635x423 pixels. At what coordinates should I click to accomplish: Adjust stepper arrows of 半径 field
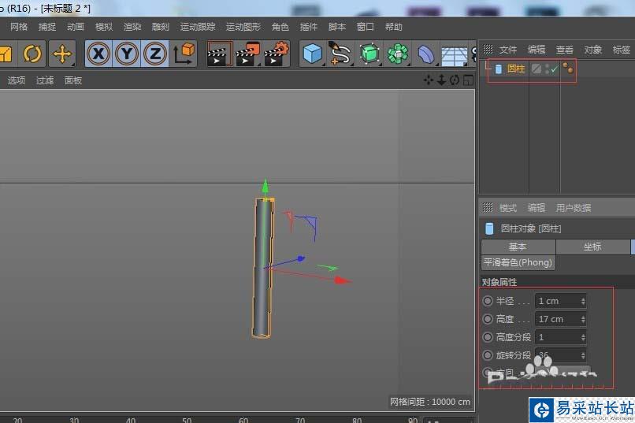point(583,301)
